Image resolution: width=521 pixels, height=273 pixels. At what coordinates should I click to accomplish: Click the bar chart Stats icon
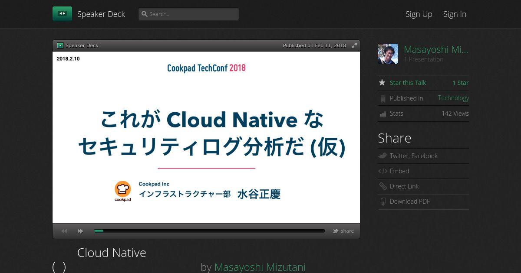pos(383,114)
